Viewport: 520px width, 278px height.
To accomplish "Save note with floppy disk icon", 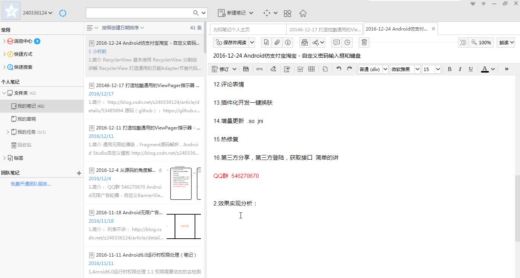I will click(x=246, y=69).
